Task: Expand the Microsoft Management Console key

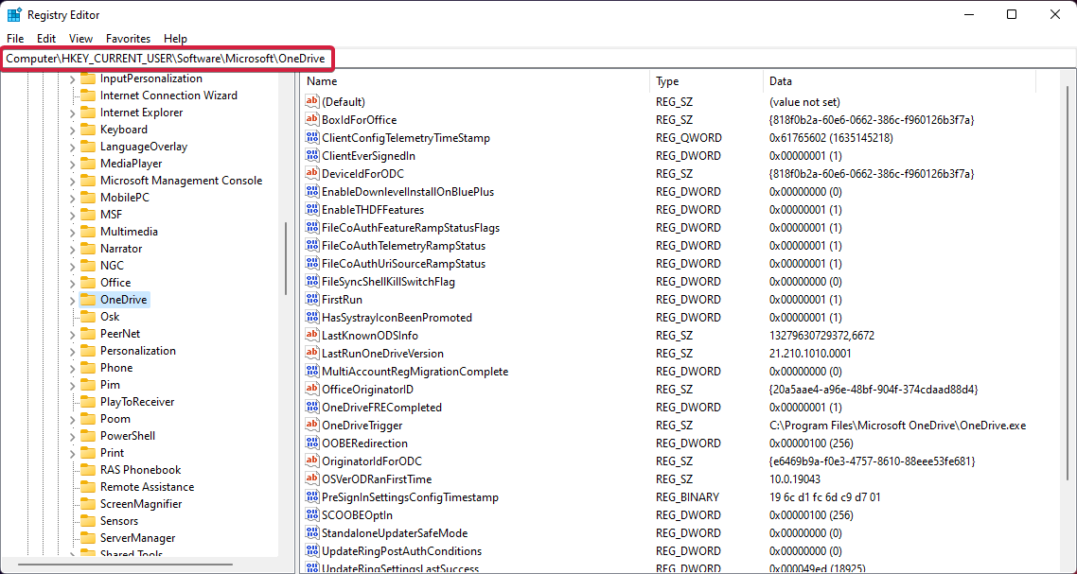Action: click(72, 182)
